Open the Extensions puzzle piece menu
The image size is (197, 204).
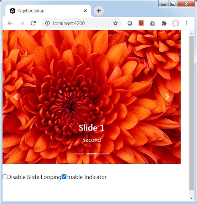[x=164, y=24]
